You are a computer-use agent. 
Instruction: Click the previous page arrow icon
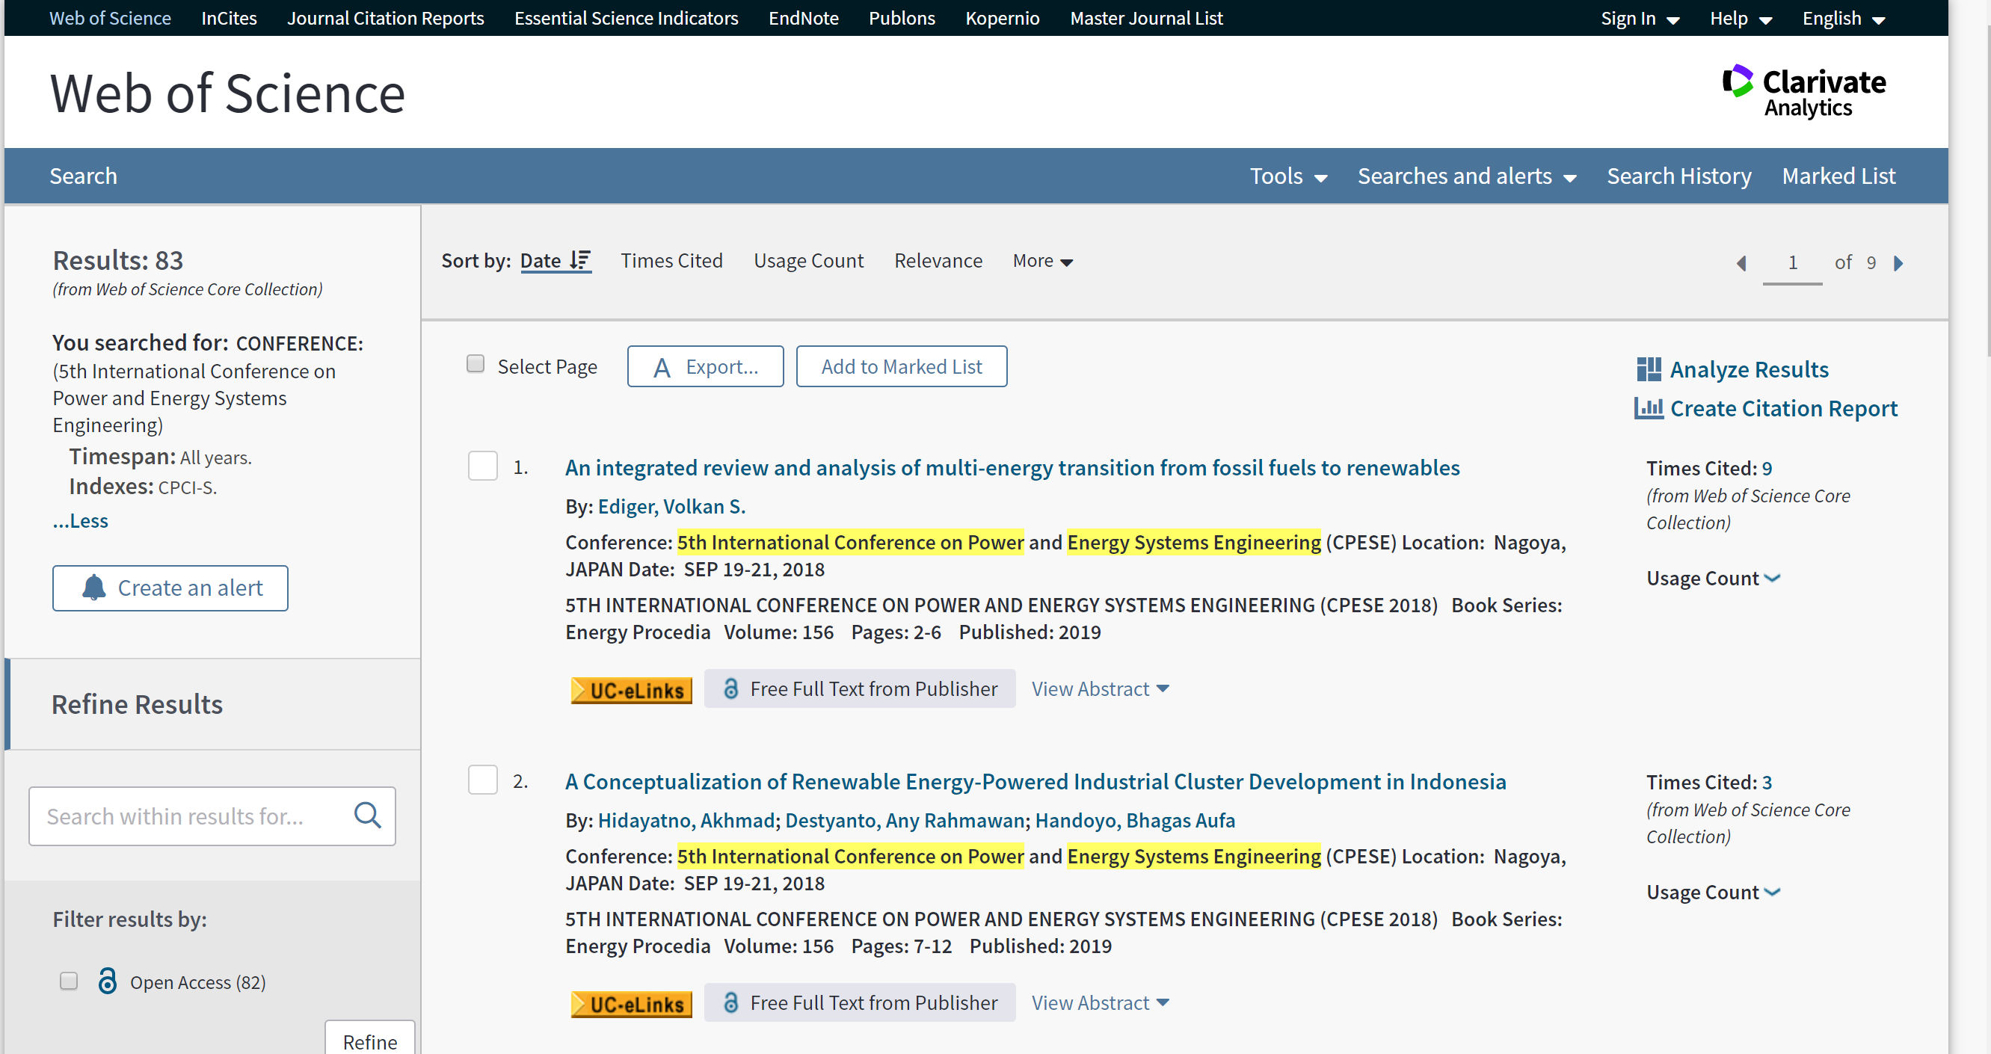click(1741, 263)
